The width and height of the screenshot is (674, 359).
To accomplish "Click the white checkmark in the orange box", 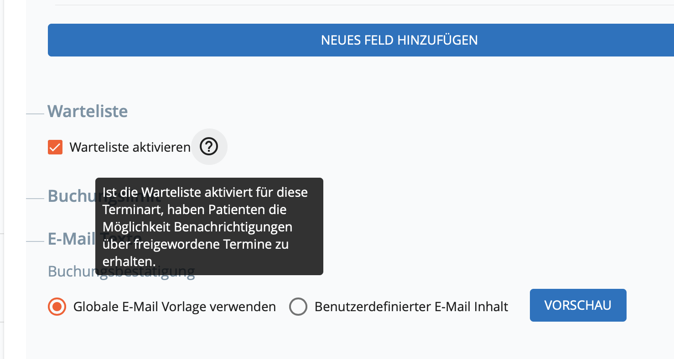I will (x=55, y=147).
